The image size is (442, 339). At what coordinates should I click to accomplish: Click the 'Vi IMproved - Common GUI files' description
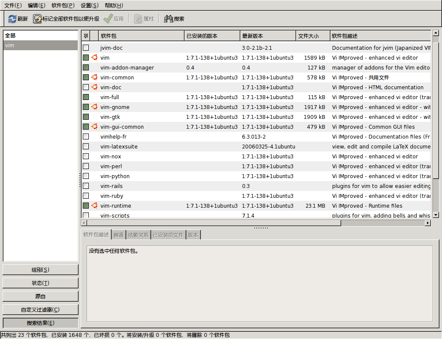coord(373,127)
